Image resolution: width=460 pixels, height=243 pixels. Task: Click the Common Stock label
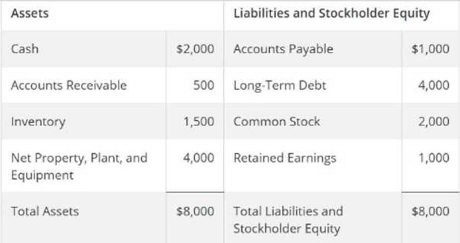coord(276,121)
